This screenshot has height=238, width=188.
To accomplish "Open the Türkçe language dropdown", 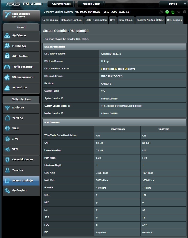I will point(173,4).
